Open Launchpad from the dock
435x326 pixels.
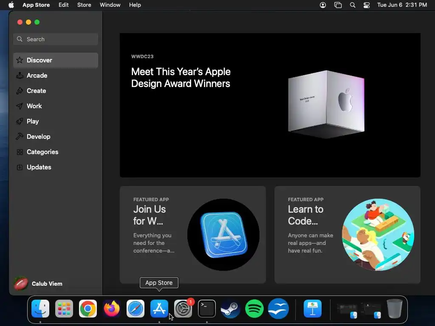point(64,309)
